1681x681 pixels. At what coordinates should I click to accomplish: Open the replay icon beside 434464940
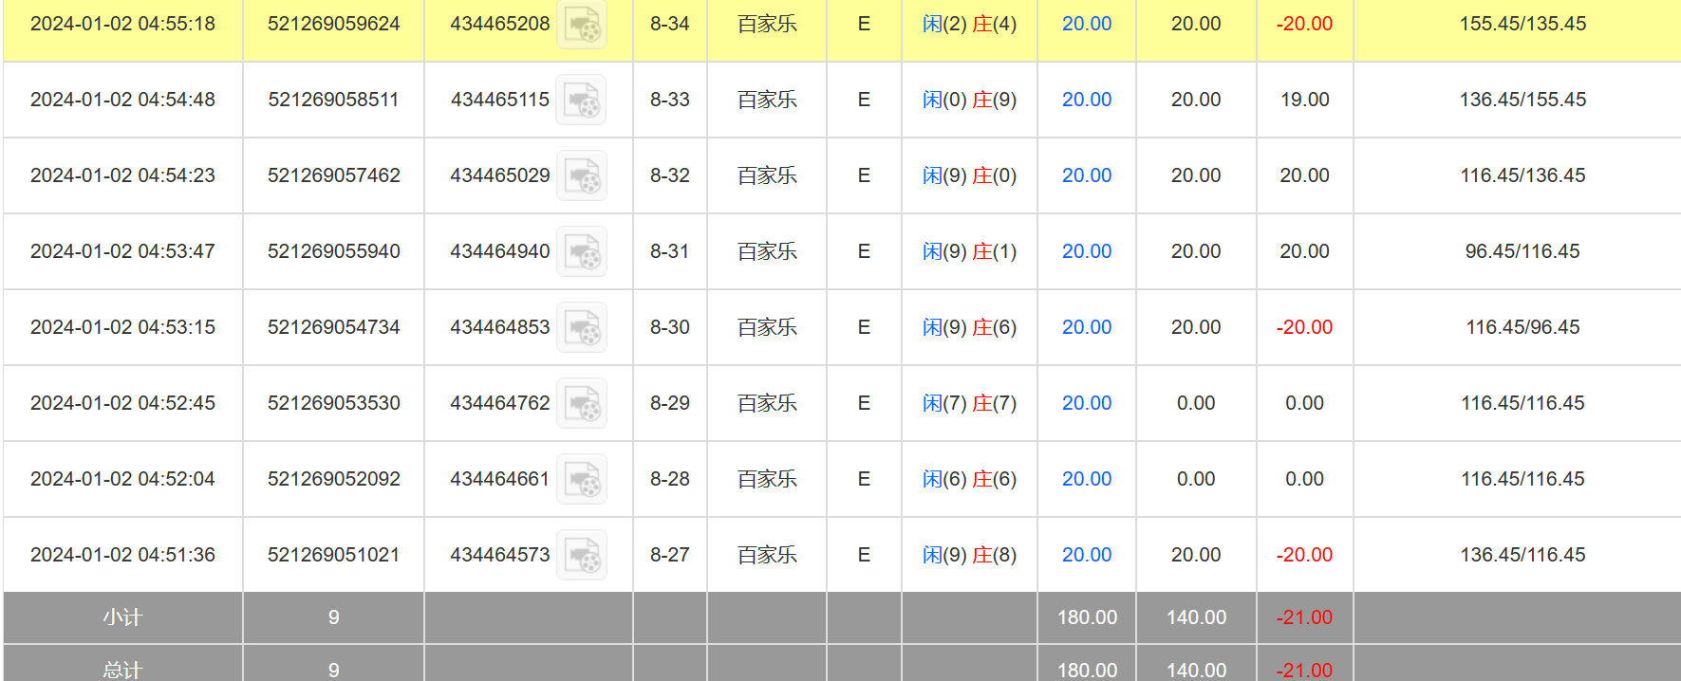click(x=581, y=252)
